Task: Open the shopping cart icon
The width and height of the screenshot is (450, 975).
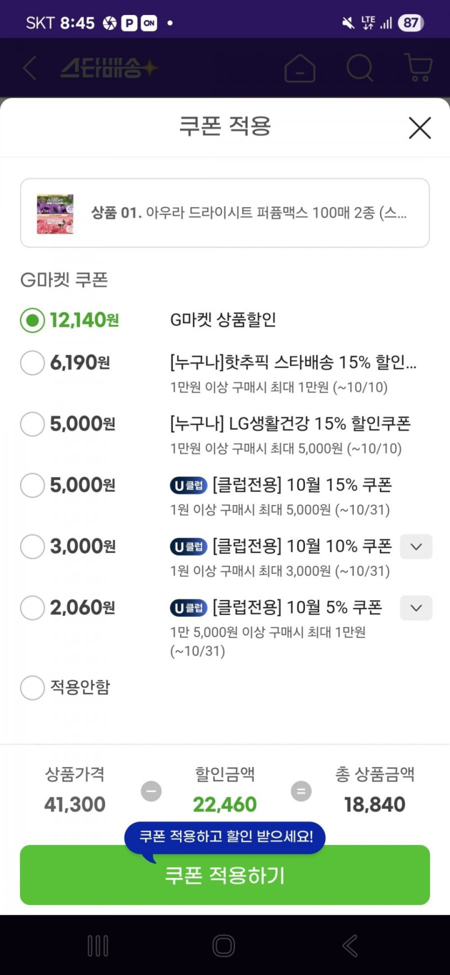Action: coord(418,68)
